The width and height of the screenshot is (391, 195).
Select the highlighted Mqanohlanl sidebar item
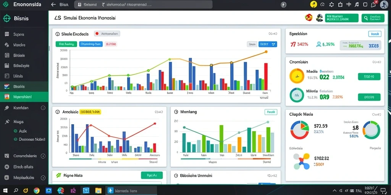24,97
